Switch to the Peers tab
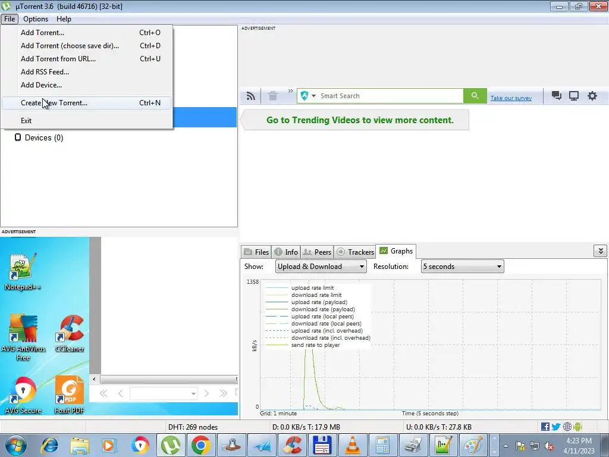The image size is (609, 457). point(317,252)
